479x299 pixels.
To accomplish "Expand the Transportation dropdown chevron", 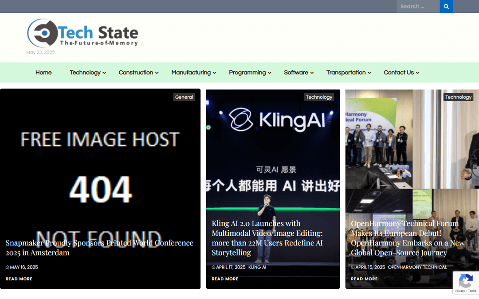I will [x=369, y=73].
